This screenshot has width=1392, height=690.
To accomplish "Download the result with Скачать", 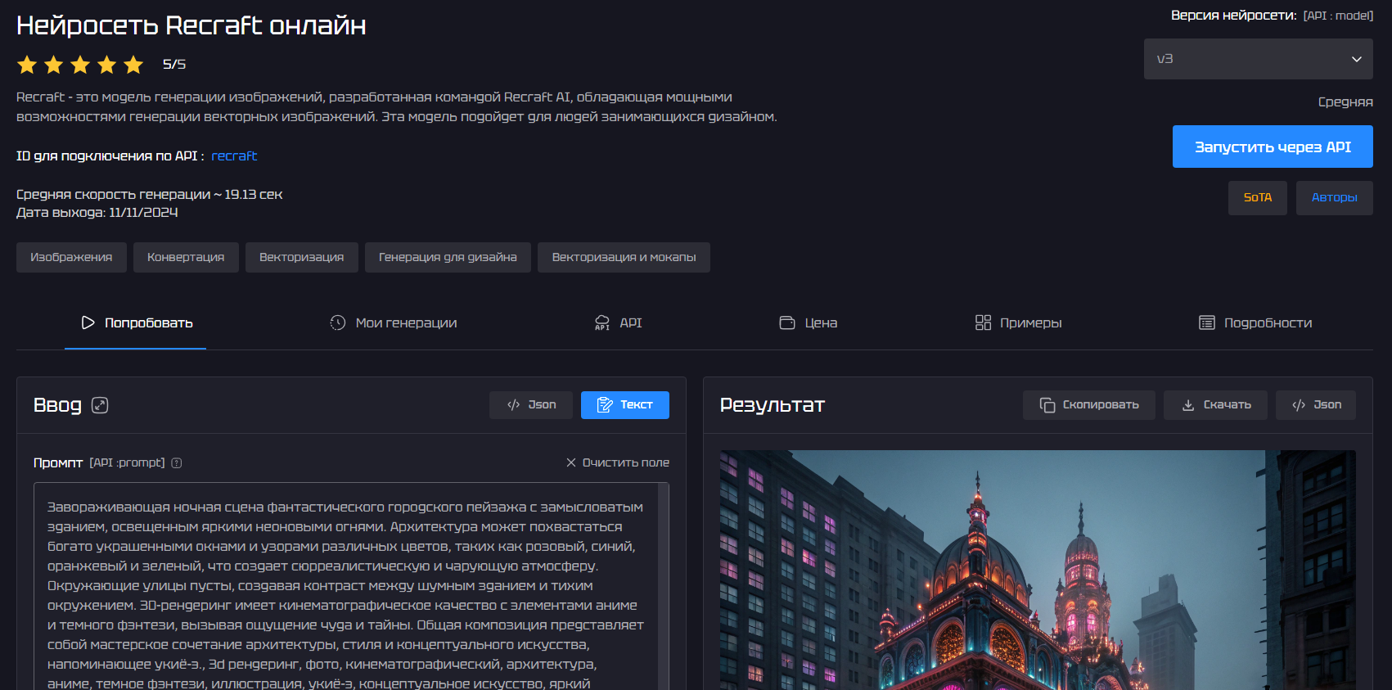I will pyautogui.click(x=1215, y=405).
